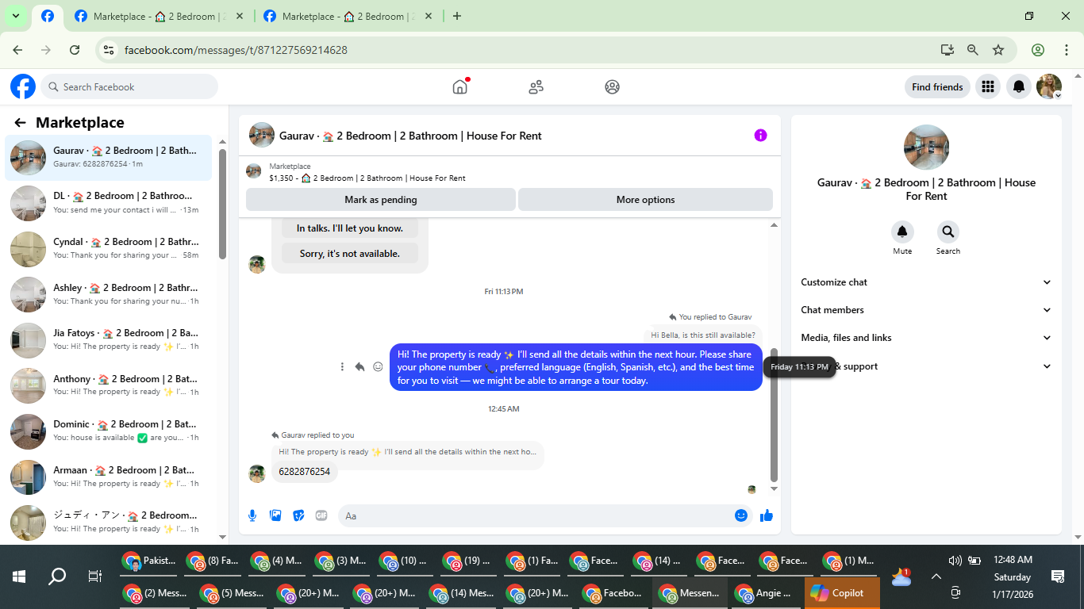Send a voice clip with microphone icon
Image resolution: width=1084 pixels, height=609 pixels.
[252, 515]
